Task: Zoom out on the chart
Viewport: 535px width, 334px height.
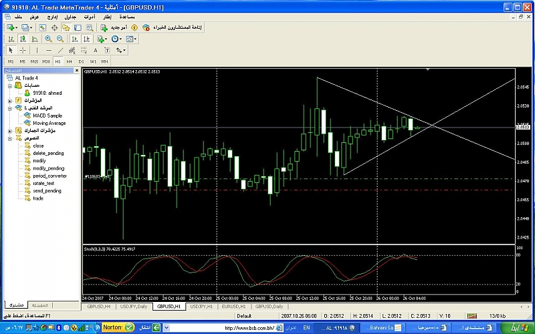Action: pyautogui.click(x=60, y=39)
